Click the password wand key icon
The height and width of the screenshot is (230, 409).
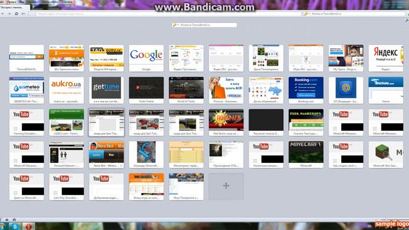click(24, 13)
